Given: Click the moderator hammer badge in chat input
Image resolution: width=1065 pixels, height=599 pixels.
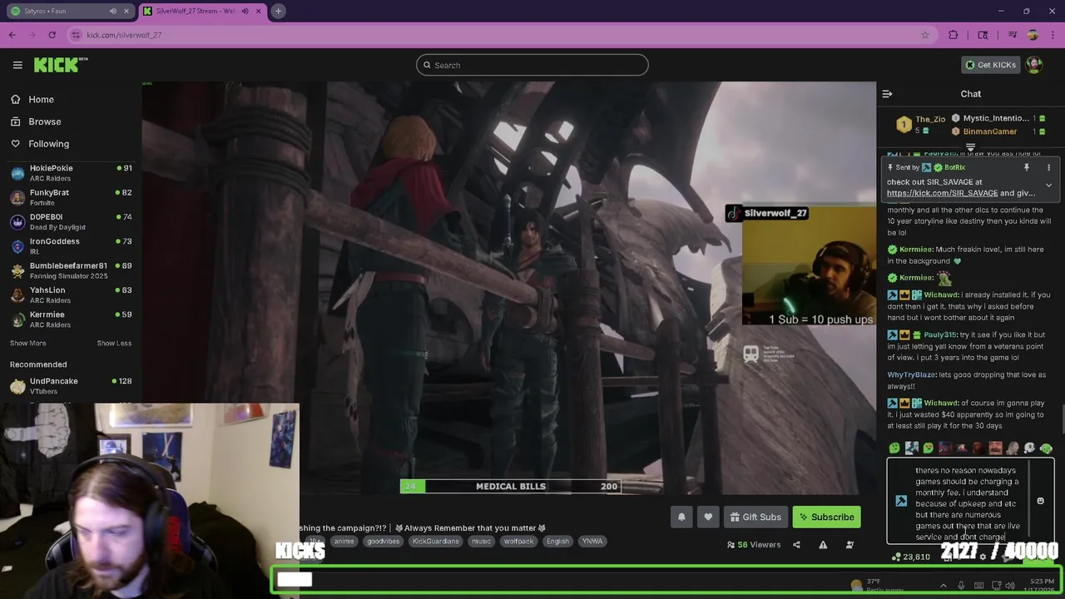Looking at the screenshot, I should click(901, 501).
